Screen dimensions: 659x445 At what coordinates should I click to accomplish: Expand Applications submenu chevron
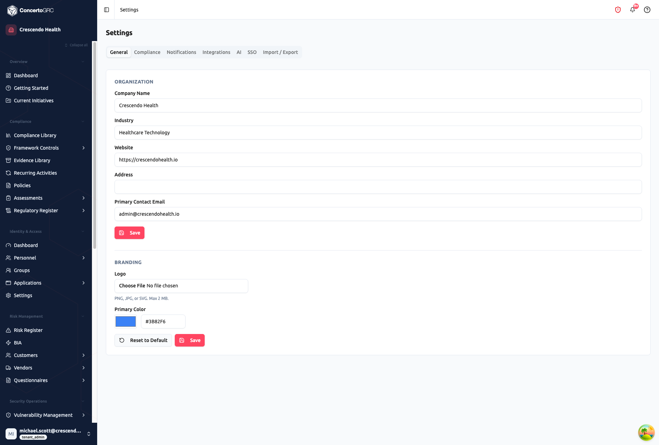coord(84,283)
